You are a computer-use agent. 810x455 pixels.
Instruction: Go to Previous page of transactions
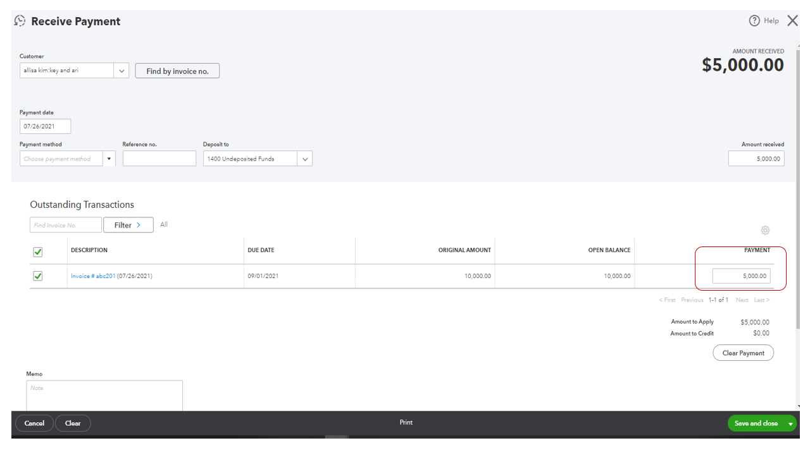point(692,300)
